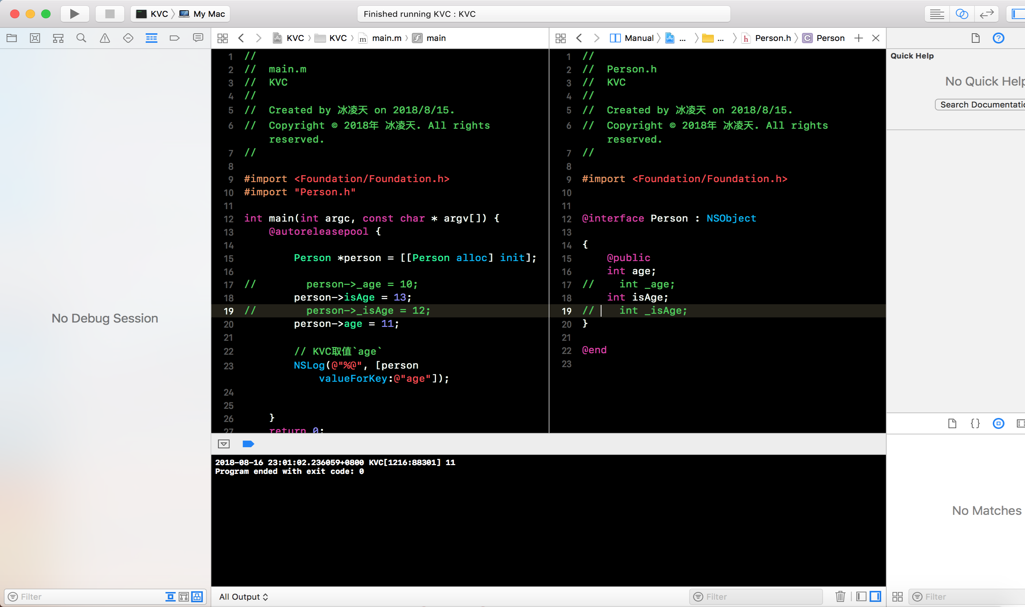Open the Find navigator magnifier icon

click(82, 38)
